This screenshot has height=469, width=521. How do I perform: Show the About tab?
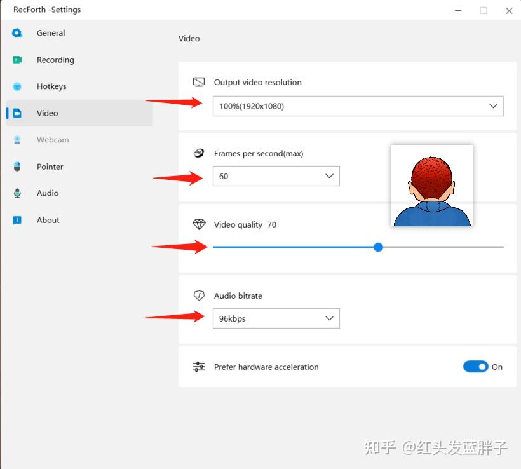click(x=48, y=220)
